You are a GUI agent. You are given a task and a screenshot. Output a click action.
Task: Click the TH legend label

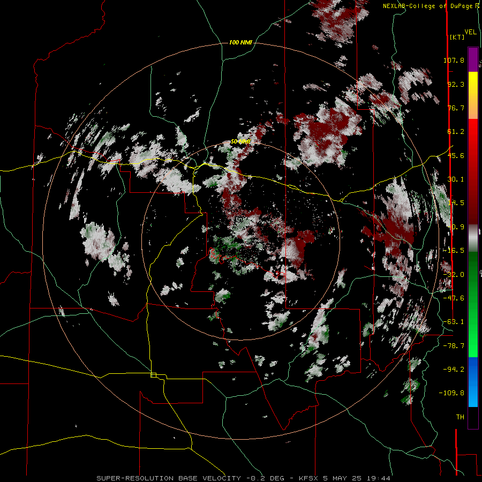(x=460, y=417)
